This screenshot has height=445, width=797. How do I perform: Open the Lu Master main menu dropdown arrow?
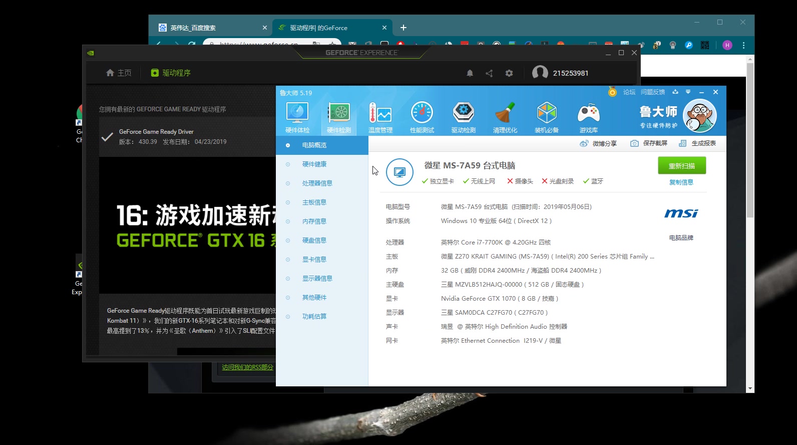(x=688, y=92)
